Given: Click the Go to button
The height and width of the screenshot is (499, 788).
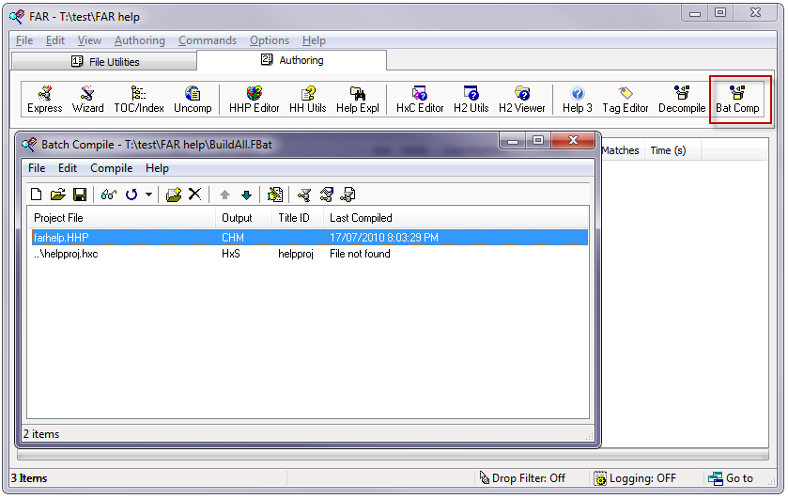Looking at the screenshot, I should (x=731, y=478).
